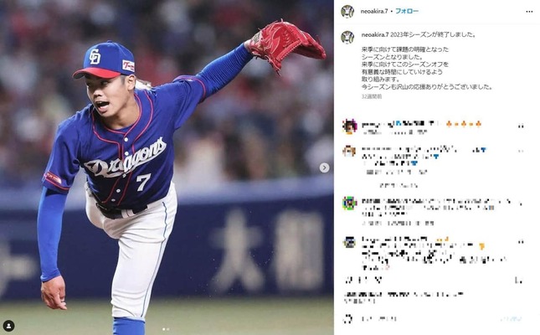The width and height of the screenshot is (540, 335).
Task: Open the emoji picker beside comment box
Action: click(348, 319)
